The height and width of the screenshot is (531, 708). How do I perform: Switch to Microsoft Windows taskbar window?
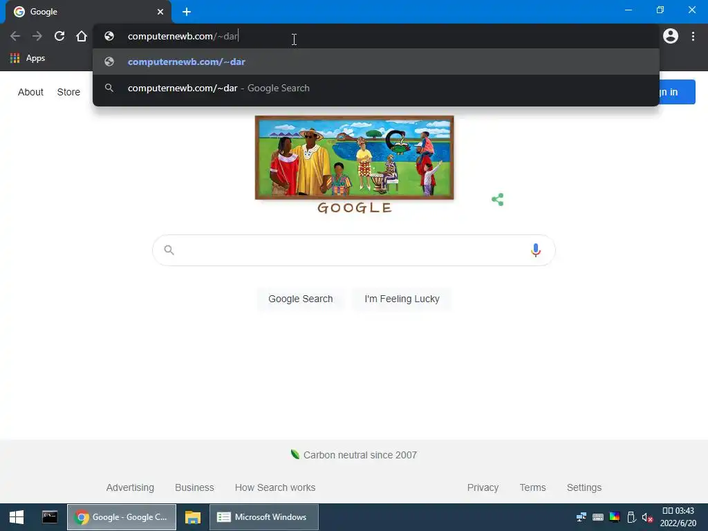(x=264, y=517)
